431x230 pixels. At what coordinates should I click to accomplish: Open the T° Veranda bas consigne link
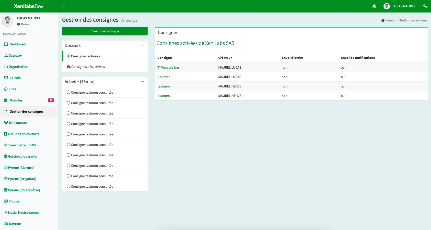[168, 67]
